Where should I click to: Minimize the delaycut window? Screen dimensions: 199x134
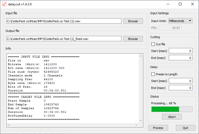[x=168, y=4]
